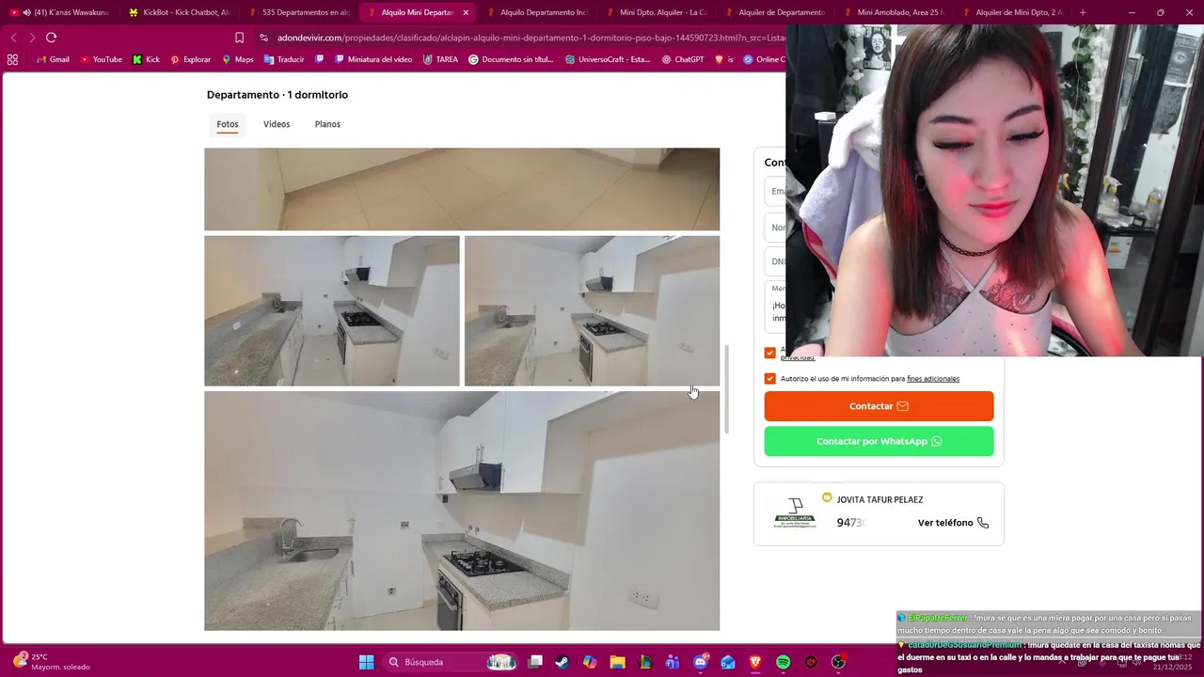The height and width of the screenshot is (677, 1204).
Task: Reload the page with the refresh icon
Action: point(51,38)
